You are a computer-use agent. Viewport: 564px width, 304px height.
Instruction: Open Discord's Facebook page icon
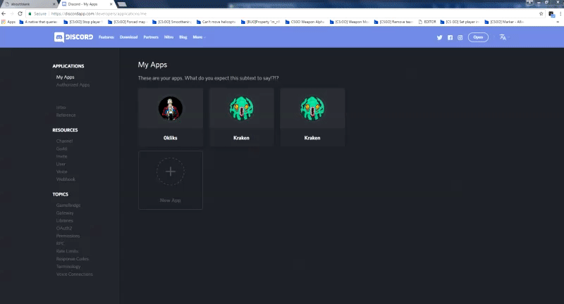click(x=450, y=37)
